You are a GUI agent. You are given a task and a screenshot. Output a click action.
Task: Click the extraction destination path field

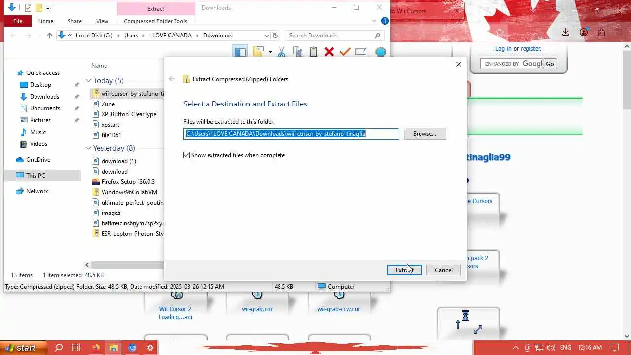click(x=291, y=134)
